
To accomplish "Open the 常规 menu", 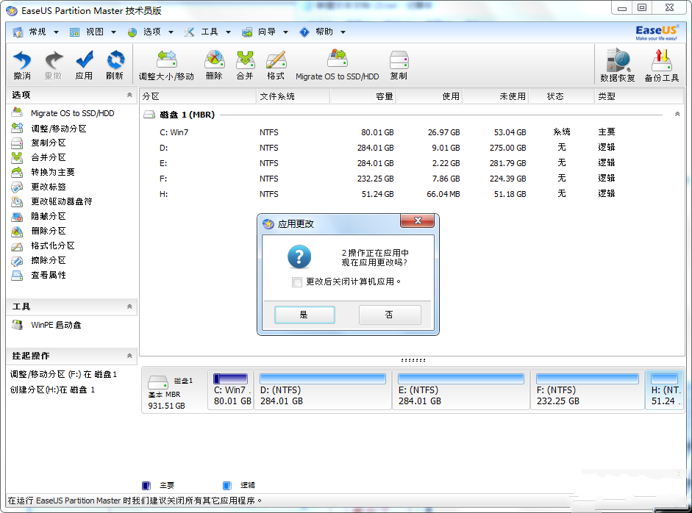I will (36, 32).
